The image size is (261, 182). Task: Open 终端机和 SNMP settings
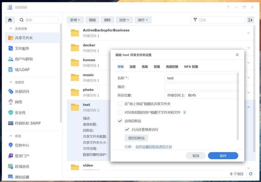[x=27, y=123]
